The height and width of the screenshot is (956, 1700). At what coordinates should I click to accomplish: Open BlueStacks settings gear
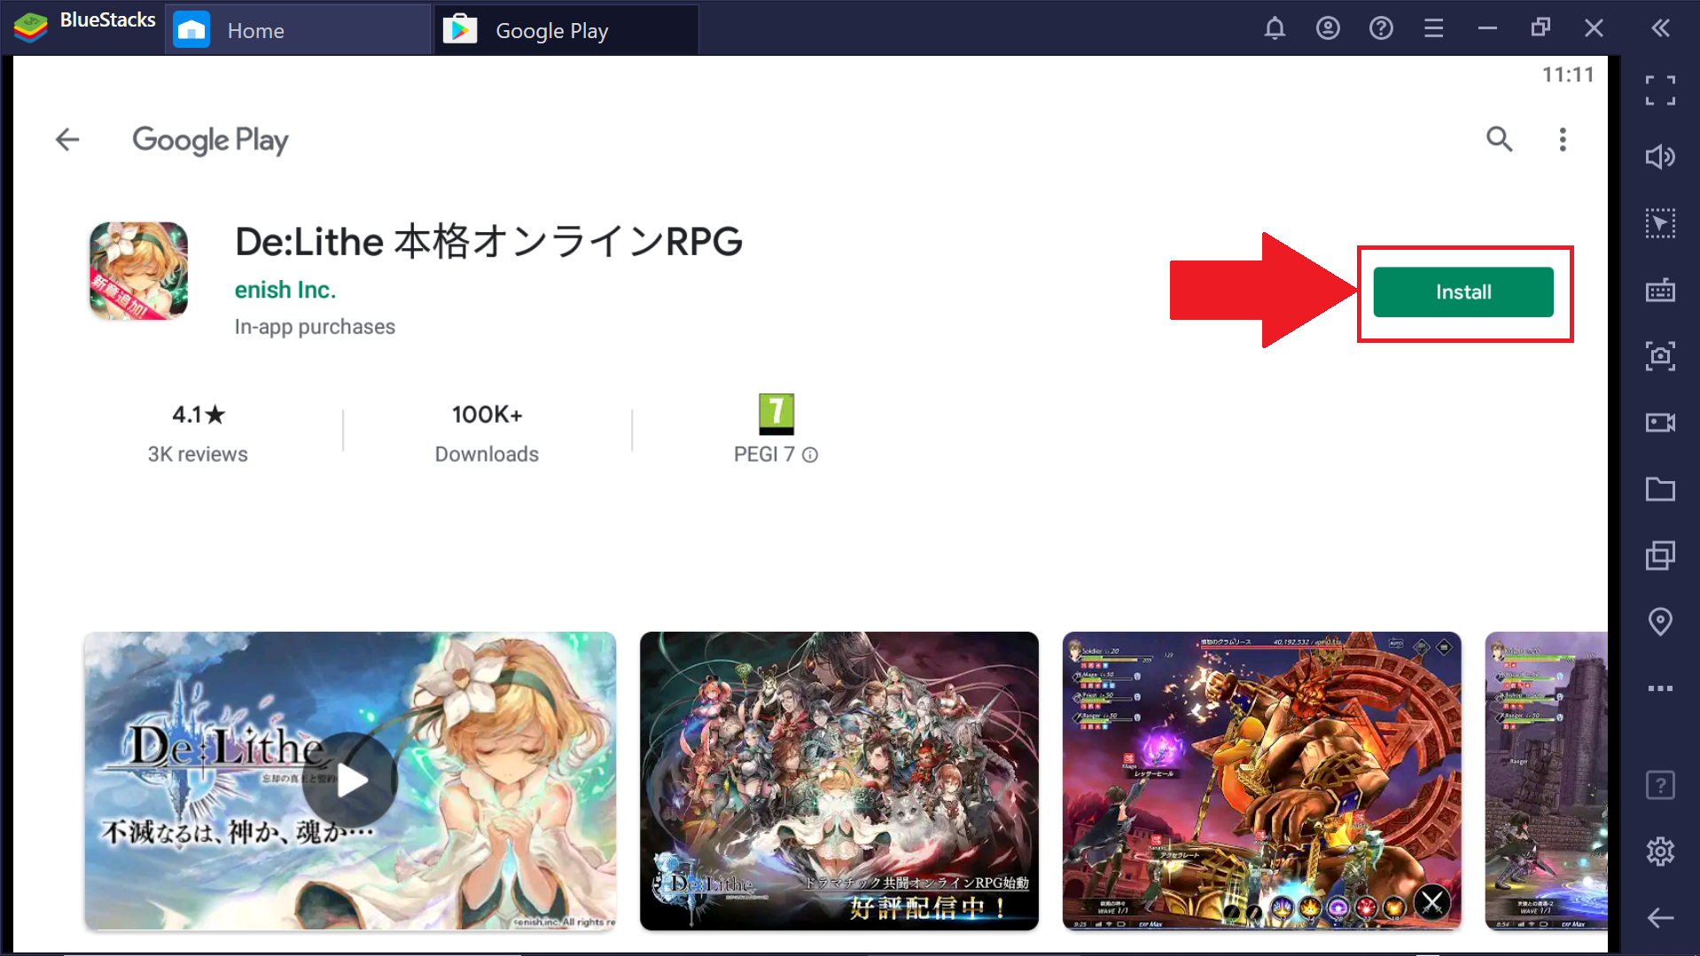[x=1660, y=851]
